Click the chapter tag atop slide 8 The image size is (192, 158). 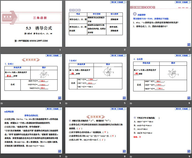118,109
